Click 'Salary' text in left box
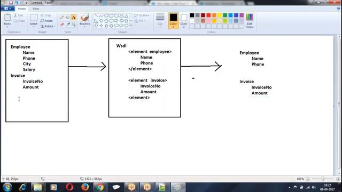 29,70
